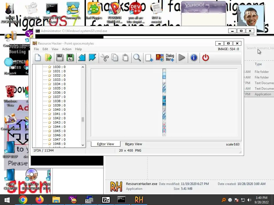Click the 20 x 400 PNG image preview
The width and height of the screenshot is (274, 205).
coord(164,102)
